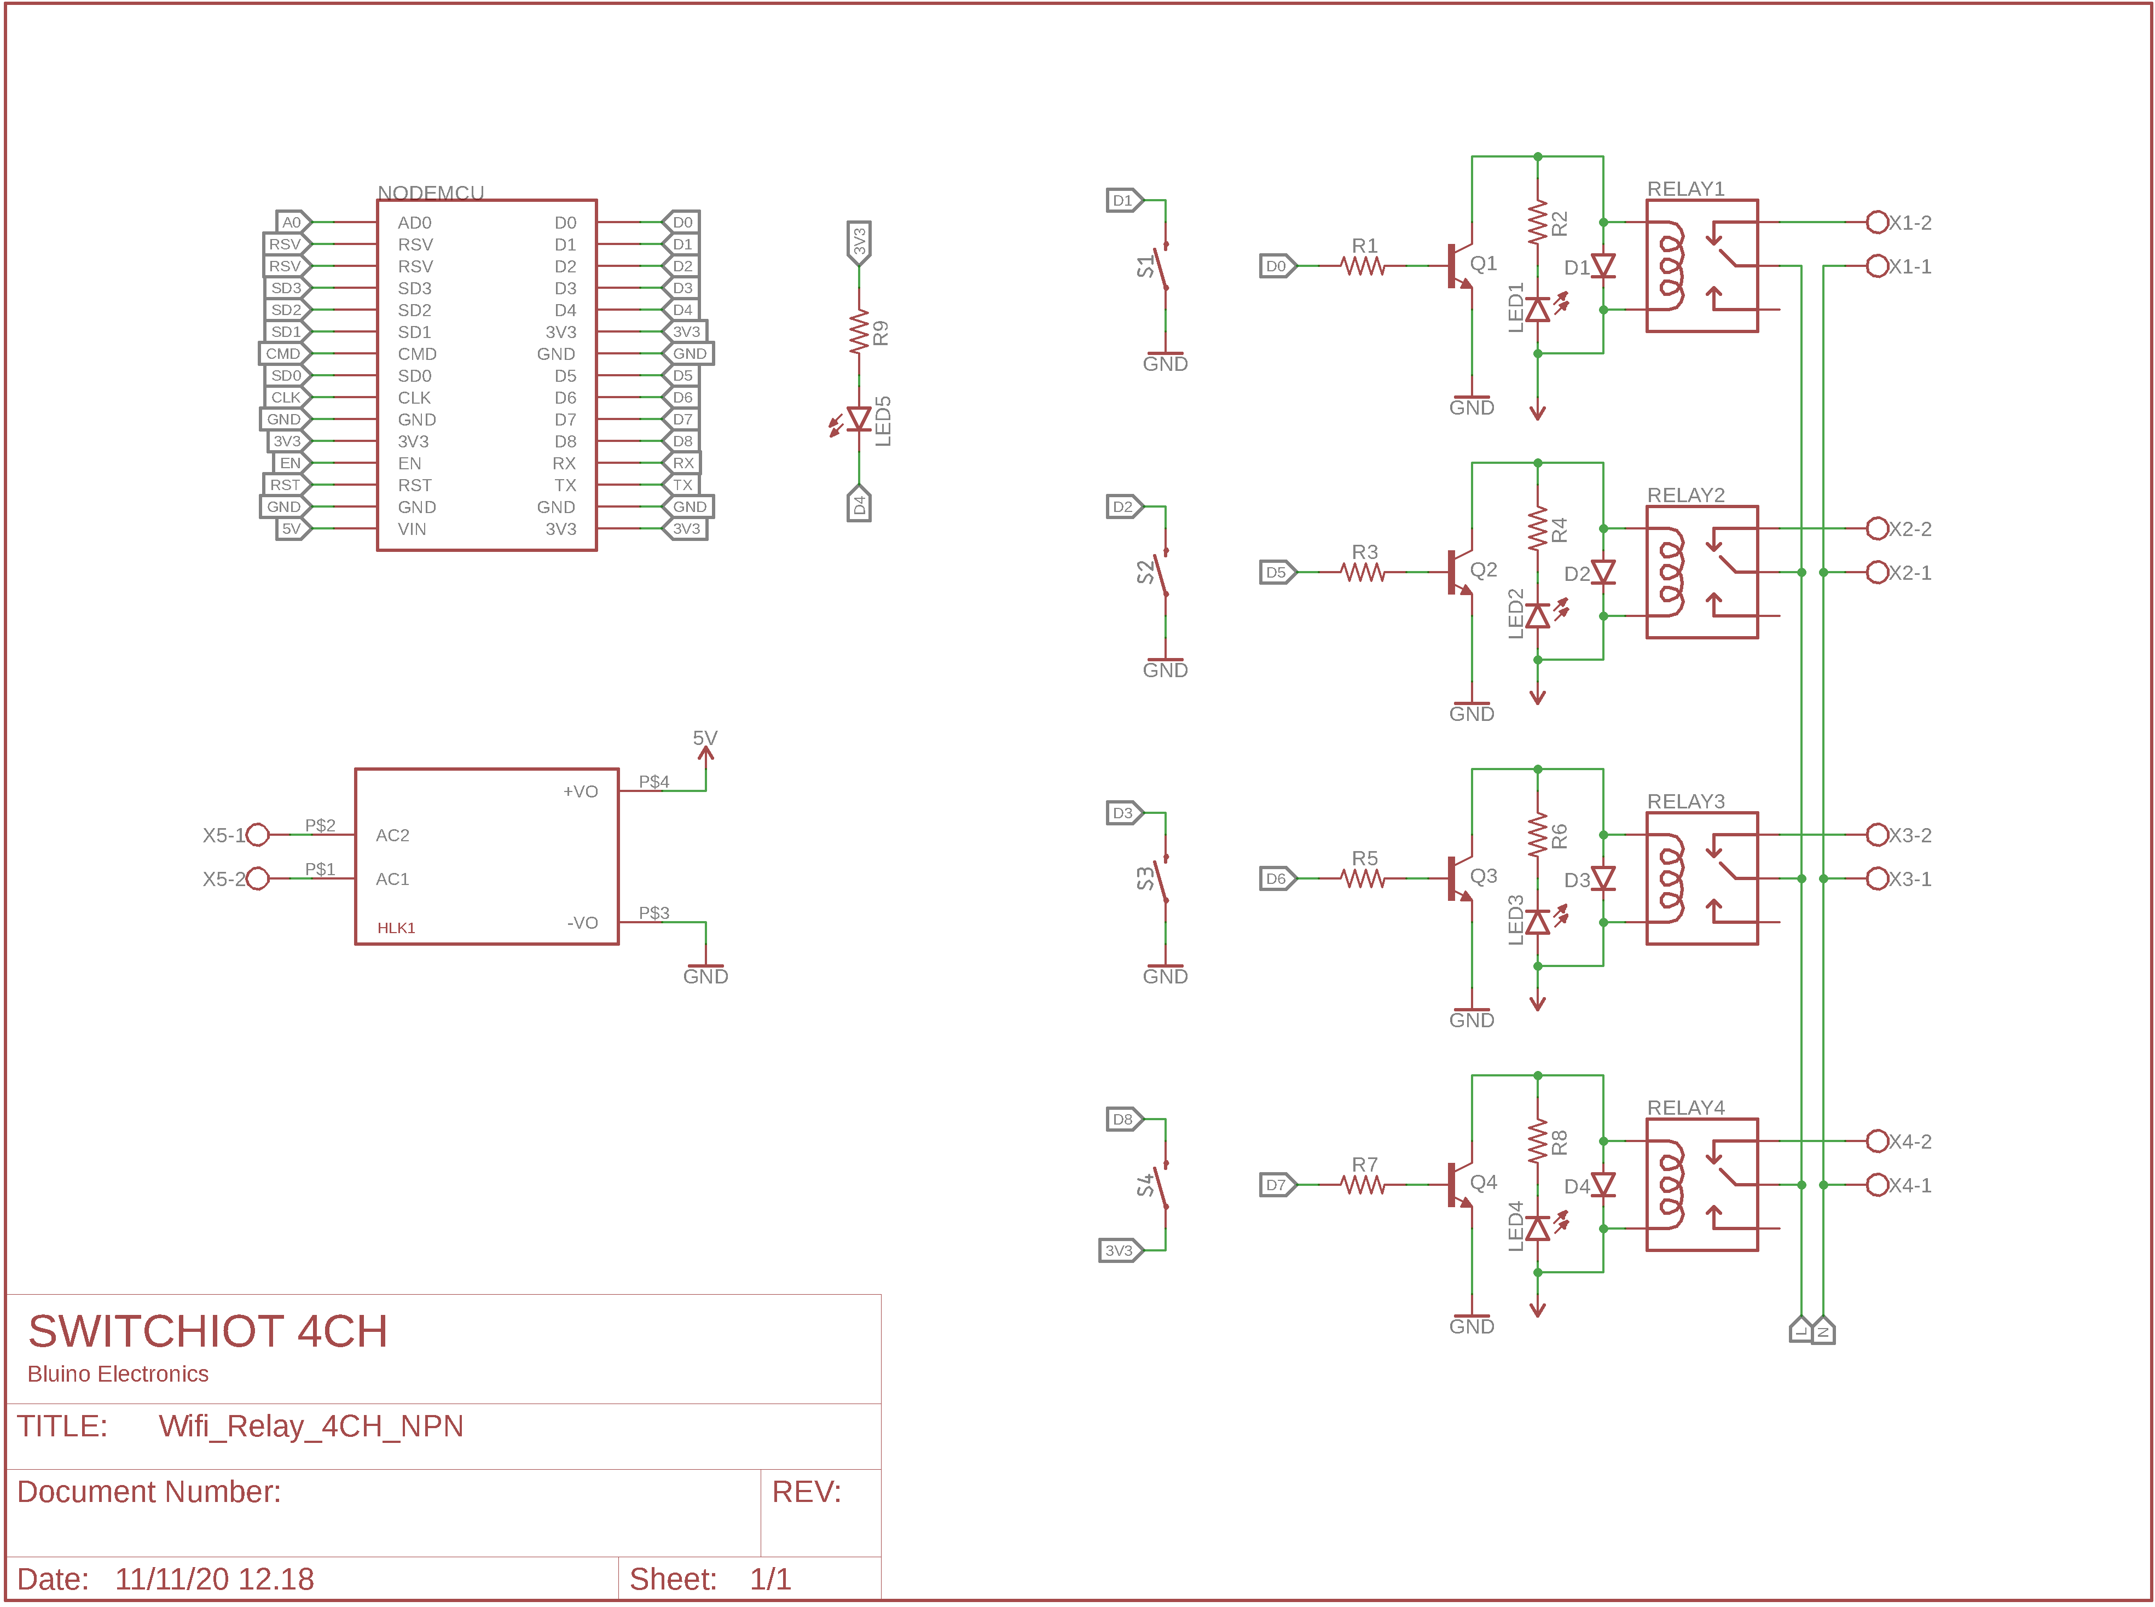Click the REV: field label
This screenshot has width=2155, height=1607.
[x=806, y=1492]
